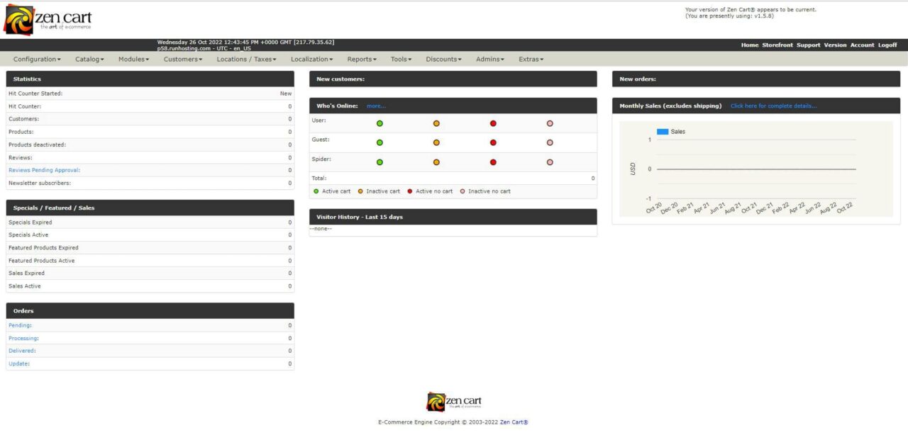Expand the Reports dropdown

pyautogui.click(x=361, y=59)
